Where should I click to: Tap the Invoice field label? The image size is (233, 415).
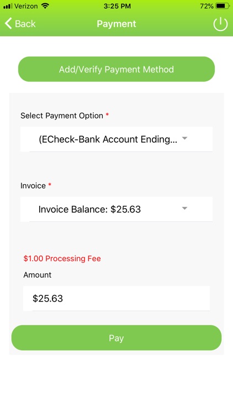[33, 186]
